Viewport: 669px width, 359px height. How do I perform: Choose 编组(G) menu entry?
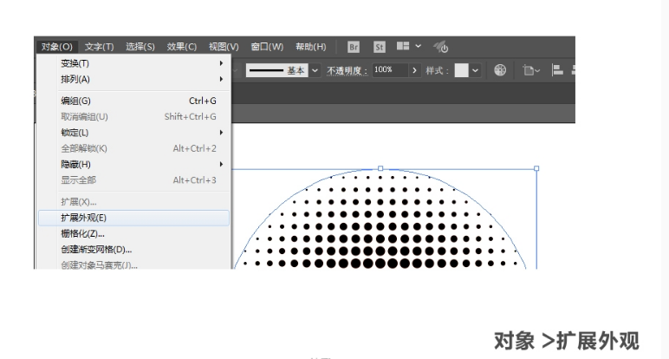(134, 101)
